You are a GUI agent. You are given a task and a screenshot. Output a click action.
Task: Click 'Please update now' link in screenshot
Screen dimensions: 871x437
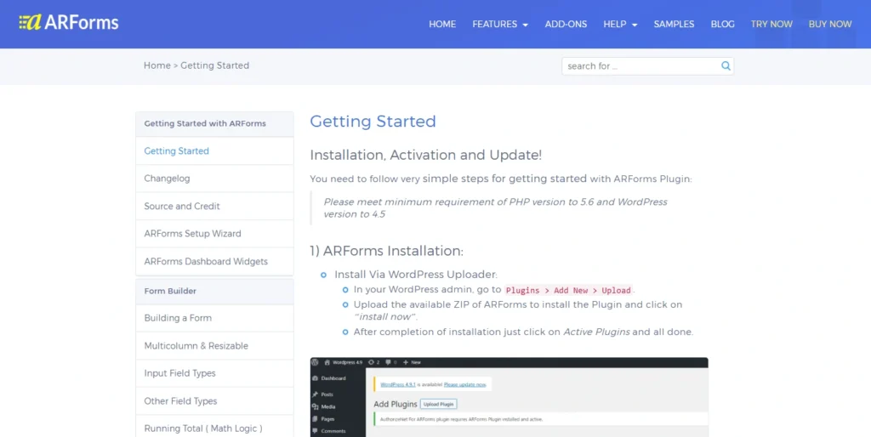[x=465, y=385]
